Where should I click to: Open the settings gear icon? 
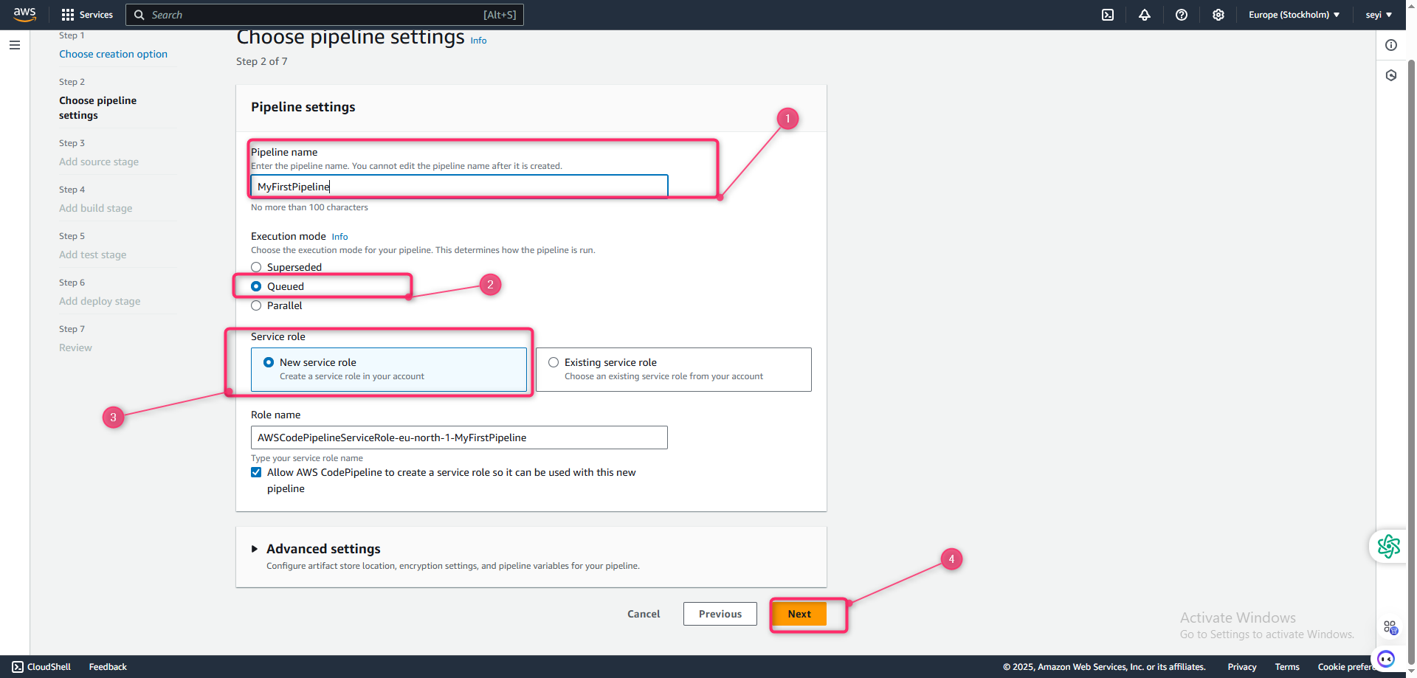(x=1218, y=15)
